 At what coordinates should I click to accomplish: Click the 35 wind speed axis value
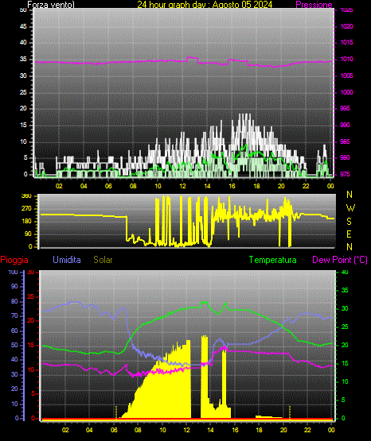tap(23, 59)
